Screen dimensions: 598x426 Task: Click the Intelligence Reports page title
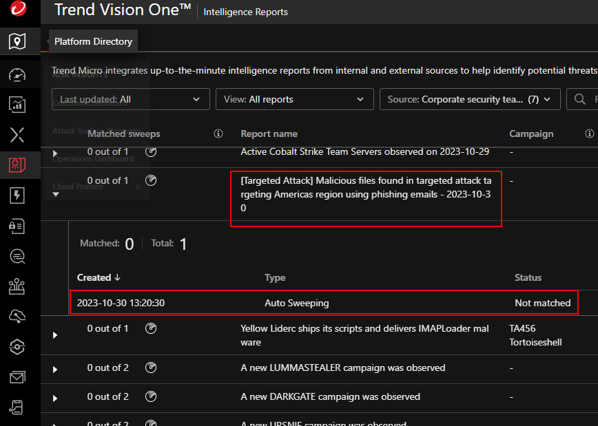(245, 12)
